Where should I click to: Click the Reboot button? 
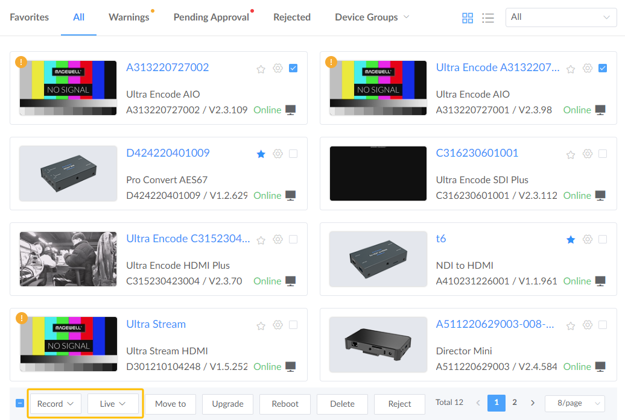285,404
